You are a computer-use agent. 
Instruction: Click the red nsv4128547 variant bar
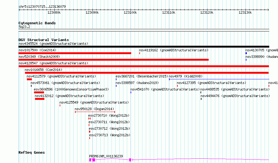144,66
